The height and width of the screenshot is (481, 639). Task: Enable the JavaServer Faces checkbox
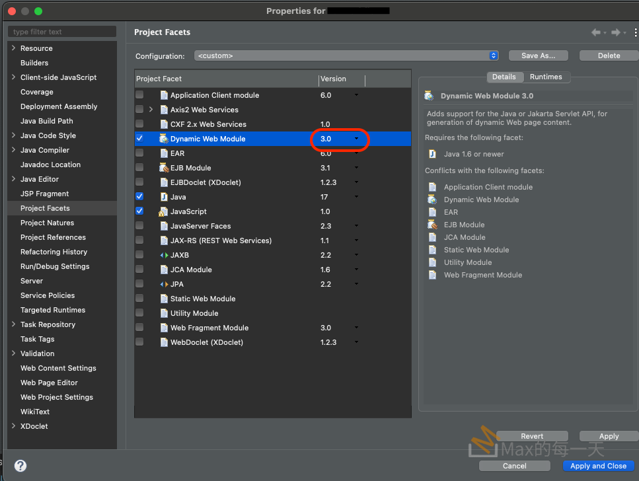139,226
